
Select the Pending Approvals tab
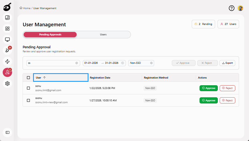(50, 35)
